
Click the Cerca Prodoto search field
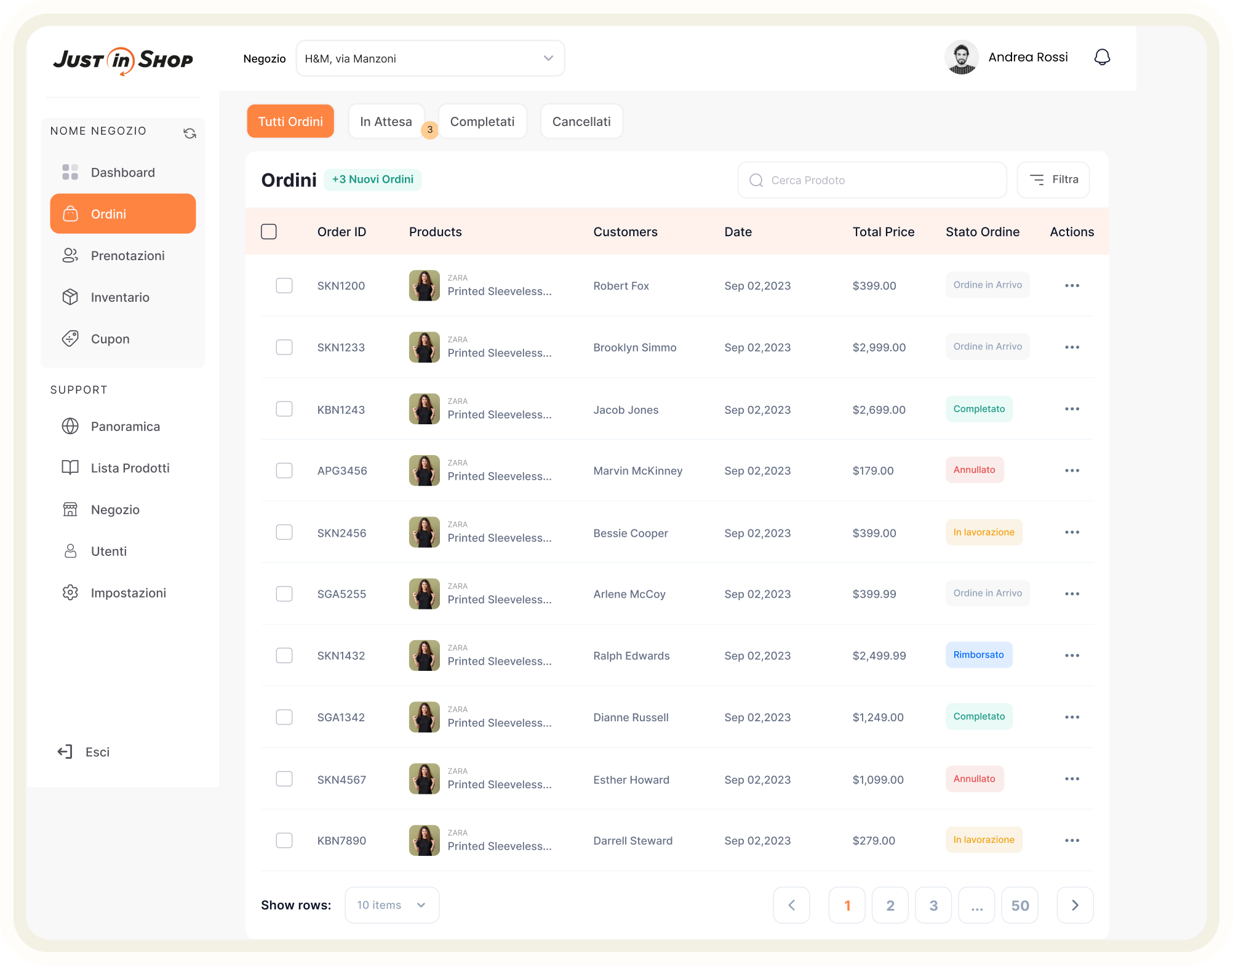click(x=871, y=180)
